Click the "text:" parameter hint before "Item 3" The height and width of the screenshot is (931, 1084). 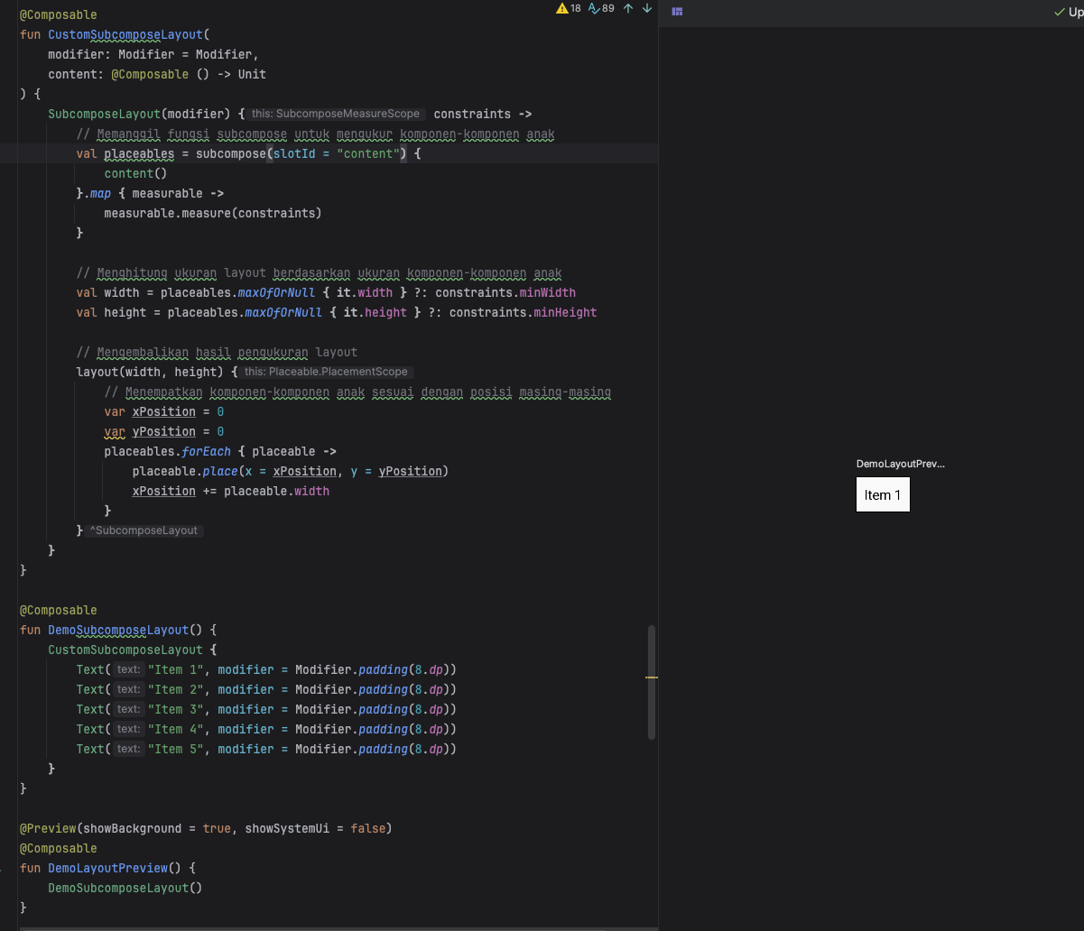click(x=129, y=710)
